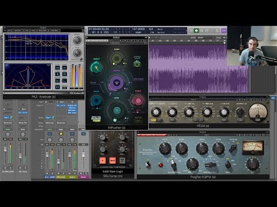This screenshot has width=277, height=207.
Task: Mute the first colored mixer channel
Action: (47, 173)
